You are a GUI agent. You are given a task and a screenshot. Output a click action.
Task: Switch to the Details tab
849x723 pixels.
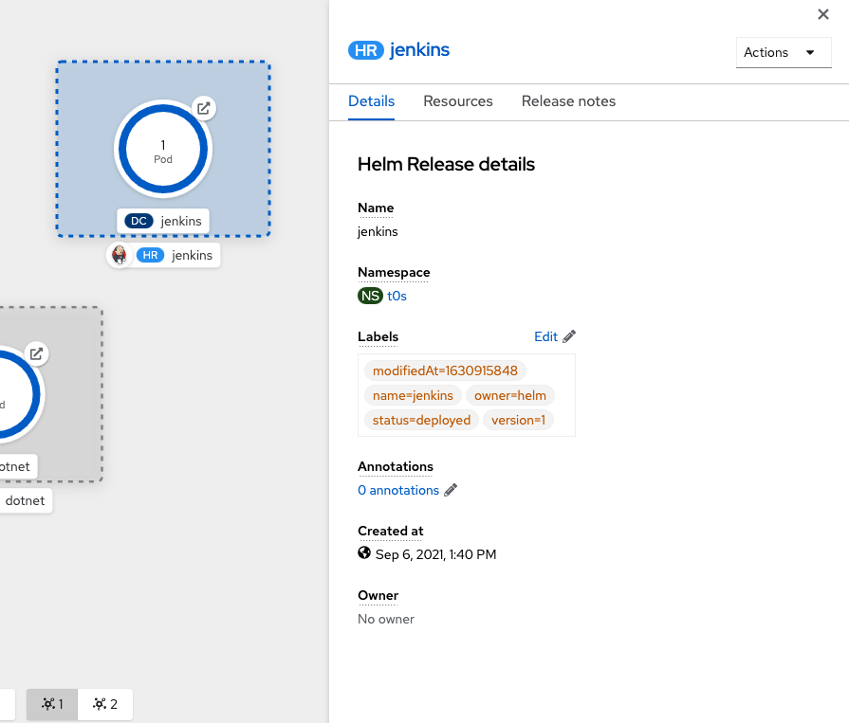(x=372, y=101)
